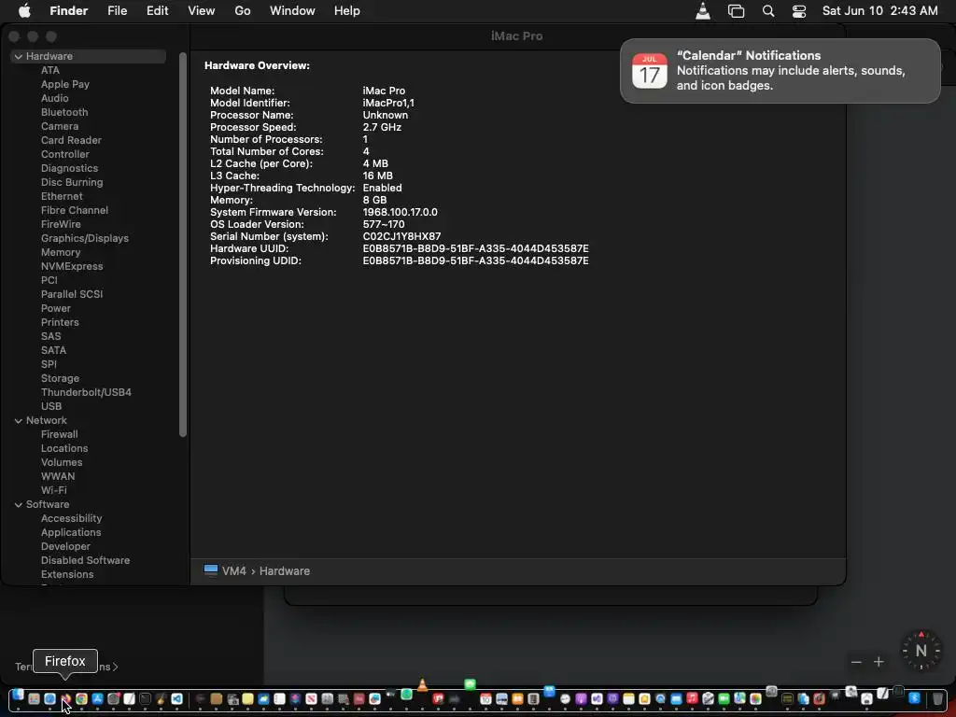Open the Calendar Notifications banner

[x=780, y=71]
